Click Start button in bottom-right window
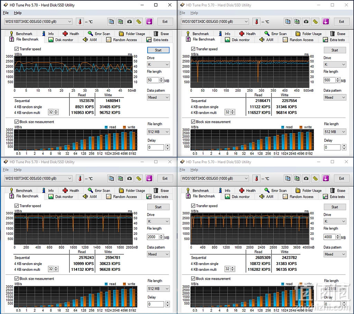Screen dimensions: 354x314 point(335,207)
